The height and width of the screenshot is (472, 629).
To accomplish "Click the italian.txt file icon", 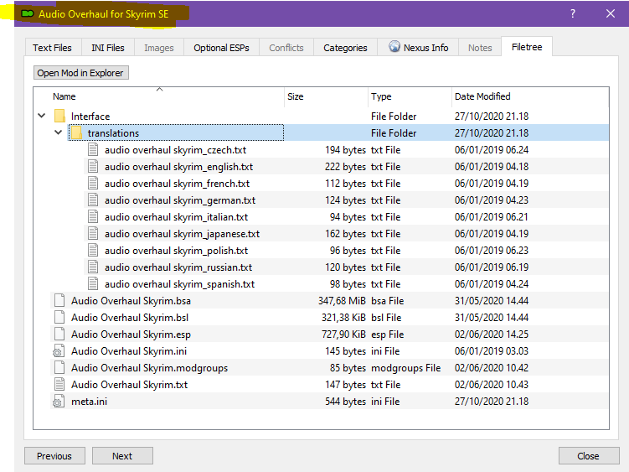I will click(93, 217).
